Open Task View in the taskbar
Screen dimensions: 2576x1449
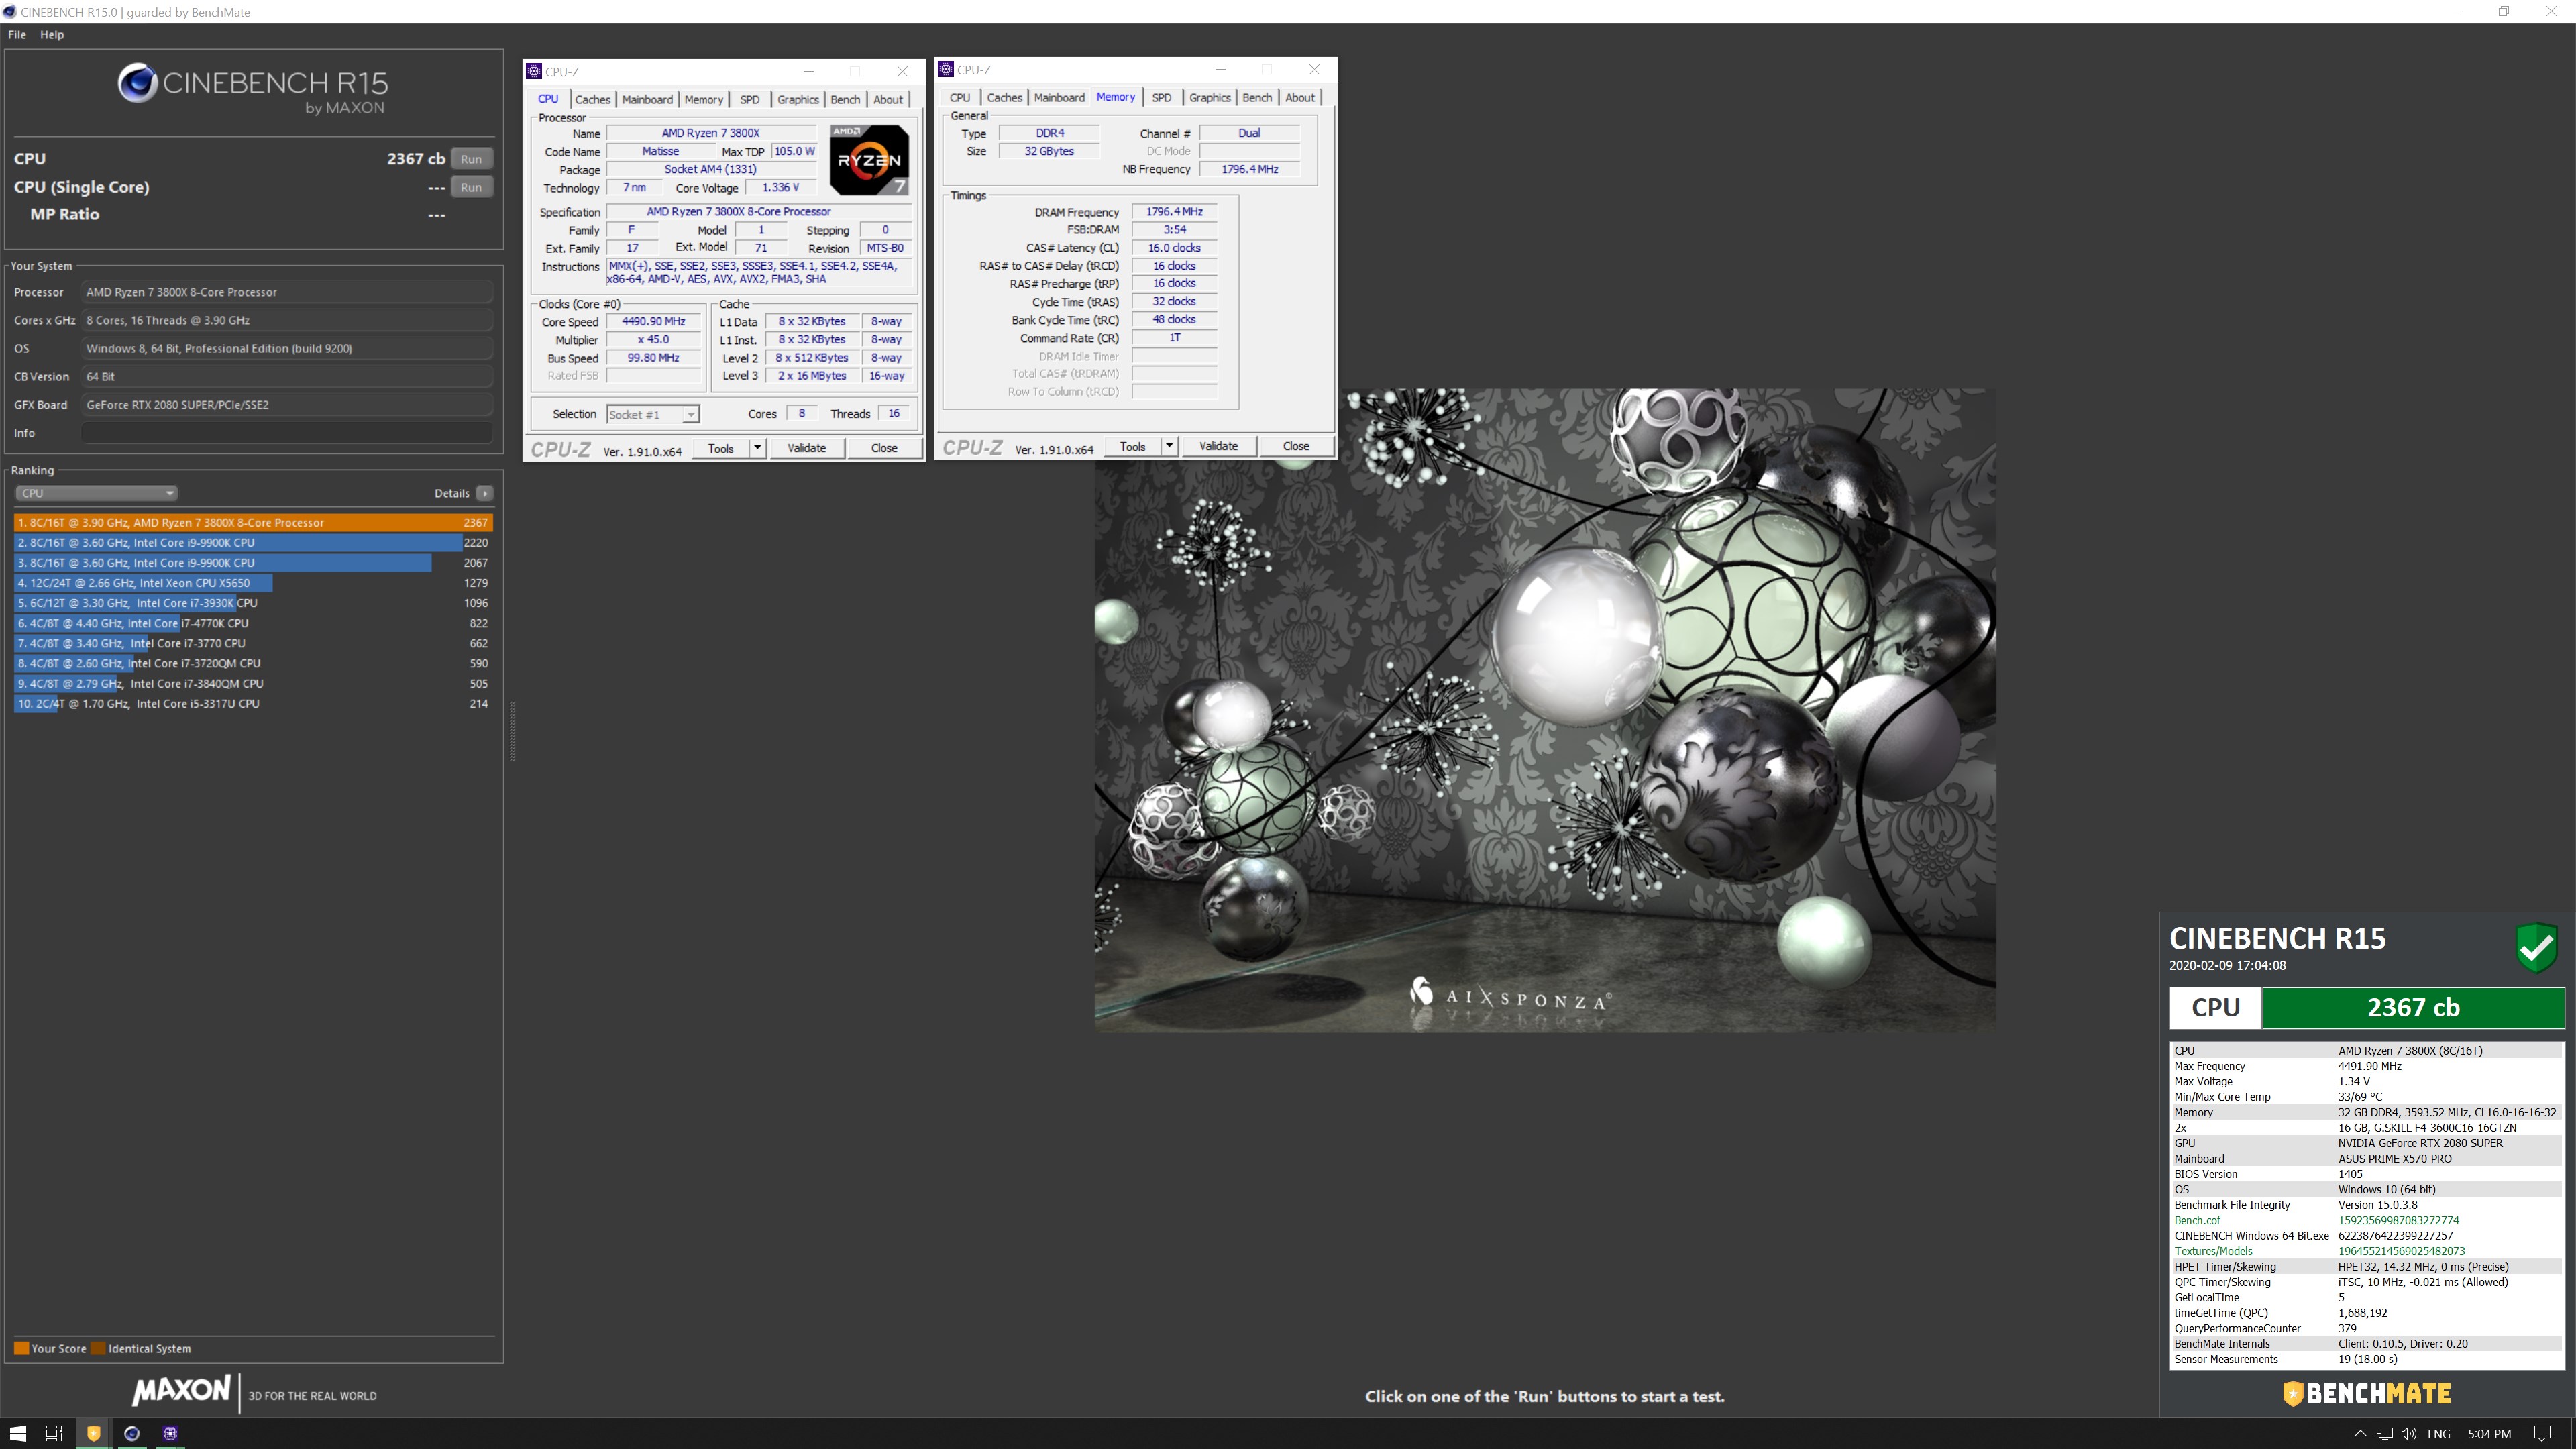tap(54, 1433)
